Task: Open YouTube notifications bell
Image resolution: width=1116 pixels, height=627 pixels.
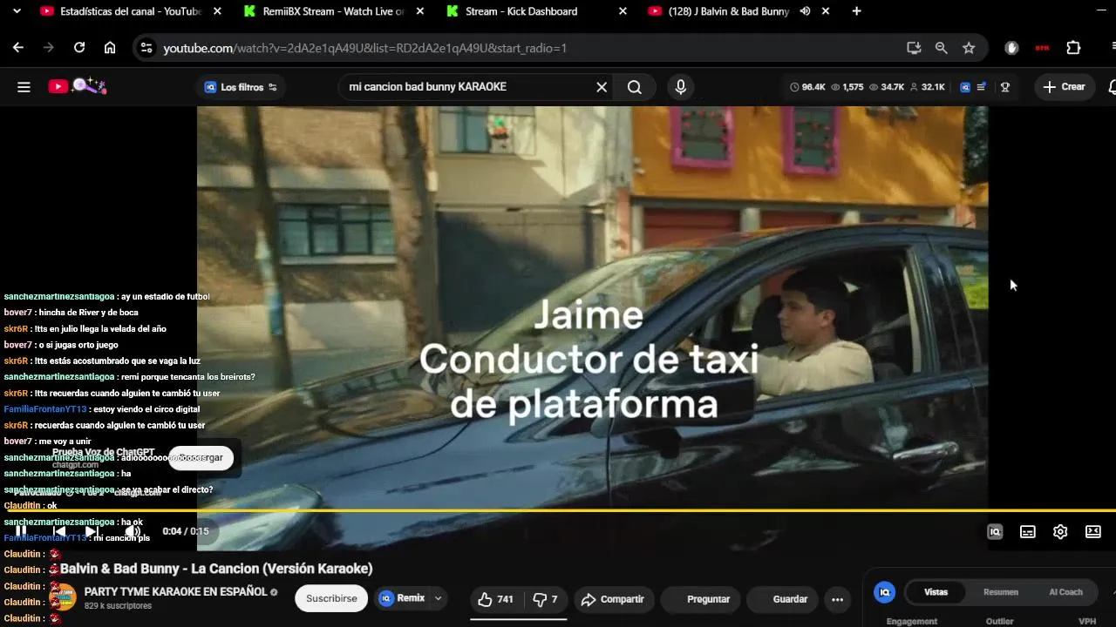Action: coord(1112,87)
